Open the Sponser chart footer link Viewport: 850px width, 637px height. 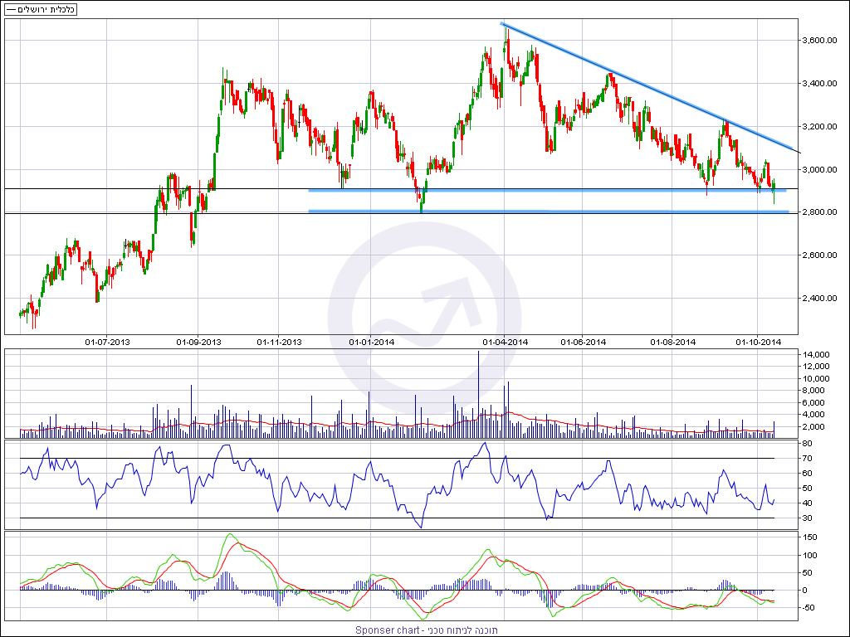[x=427, y=630]
